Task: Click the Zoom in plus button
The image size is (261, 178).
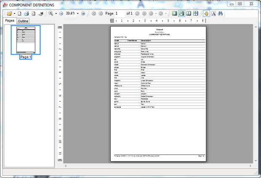Action: 83,13
